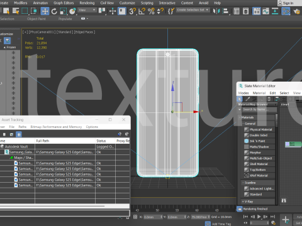Open Create Selection Set dropdown

point(193,10)
